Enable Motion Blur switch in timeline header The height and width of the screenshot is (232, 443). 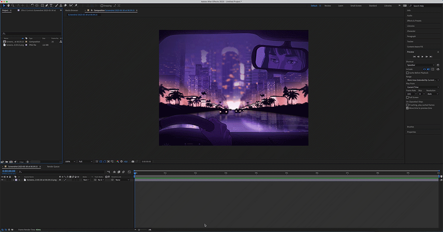[x=123, y=172]
